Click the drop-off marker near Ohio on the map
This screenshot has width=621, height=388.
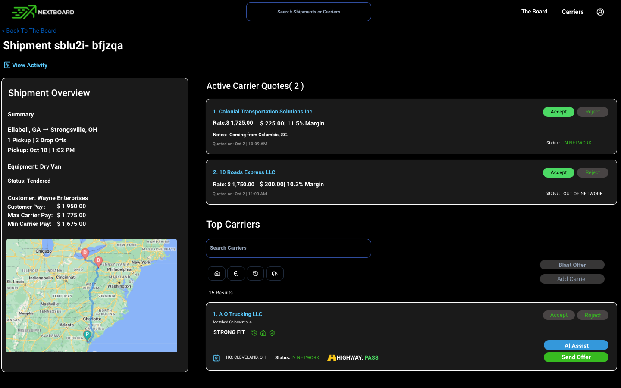coord(85,253)
